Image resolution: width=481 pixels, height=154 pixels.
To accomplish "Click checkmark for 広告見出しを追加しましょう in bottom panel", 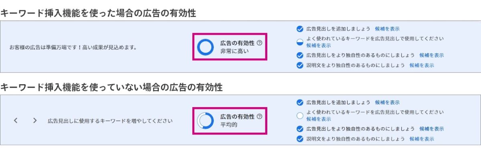I will point(300,102).
